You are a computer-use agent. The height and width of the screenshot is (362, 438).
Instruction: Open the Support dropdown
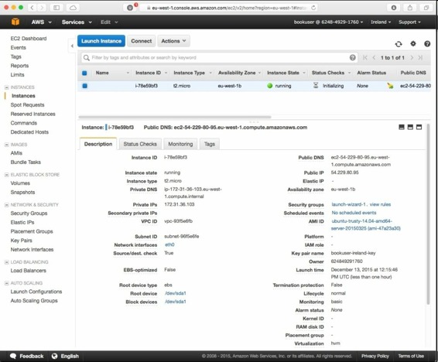409,22
